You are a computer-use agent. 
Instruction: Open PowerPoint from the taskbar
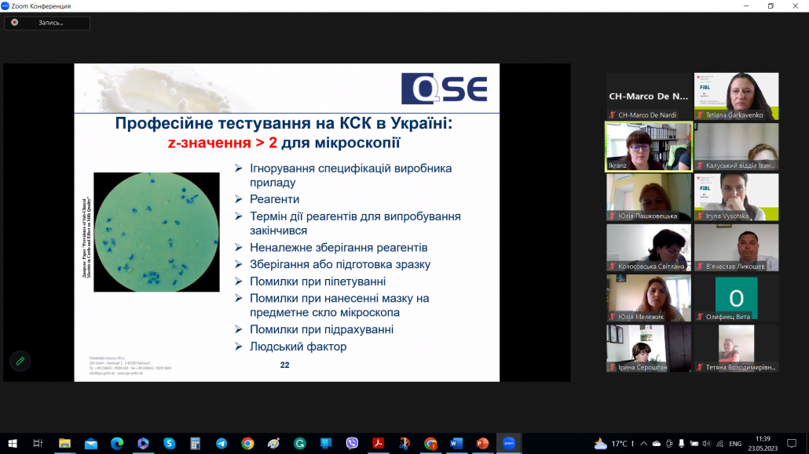pyautogui.click(x=482, y=443)
